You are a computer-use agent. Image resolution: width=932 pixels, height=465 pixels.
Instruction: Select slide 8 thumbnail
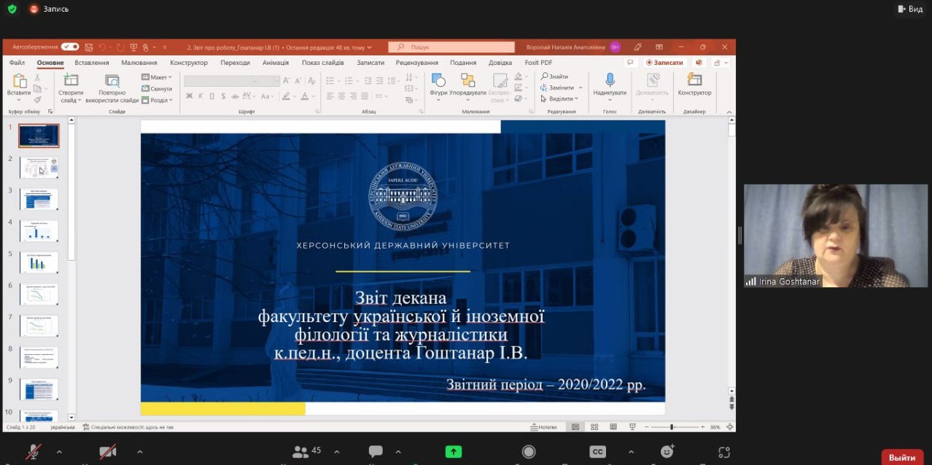(39, 358)
